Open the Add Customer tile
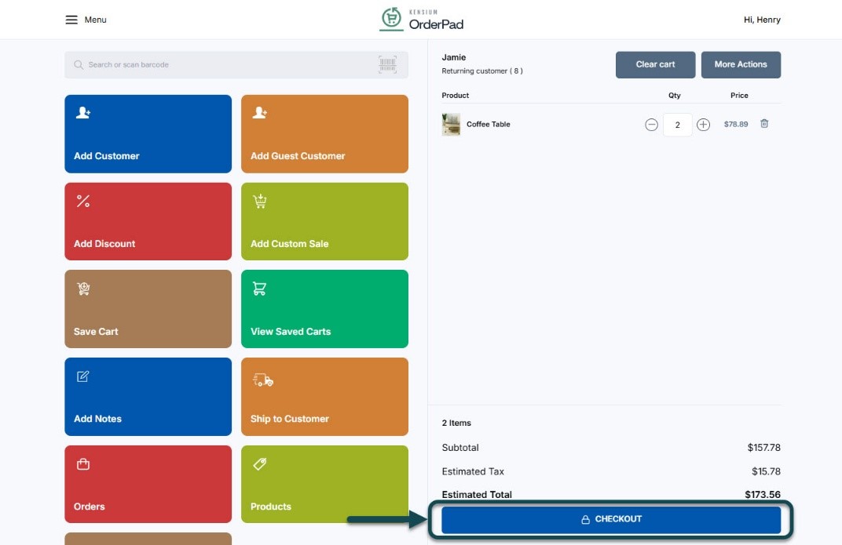842x545 pixels. click(148, 134)
